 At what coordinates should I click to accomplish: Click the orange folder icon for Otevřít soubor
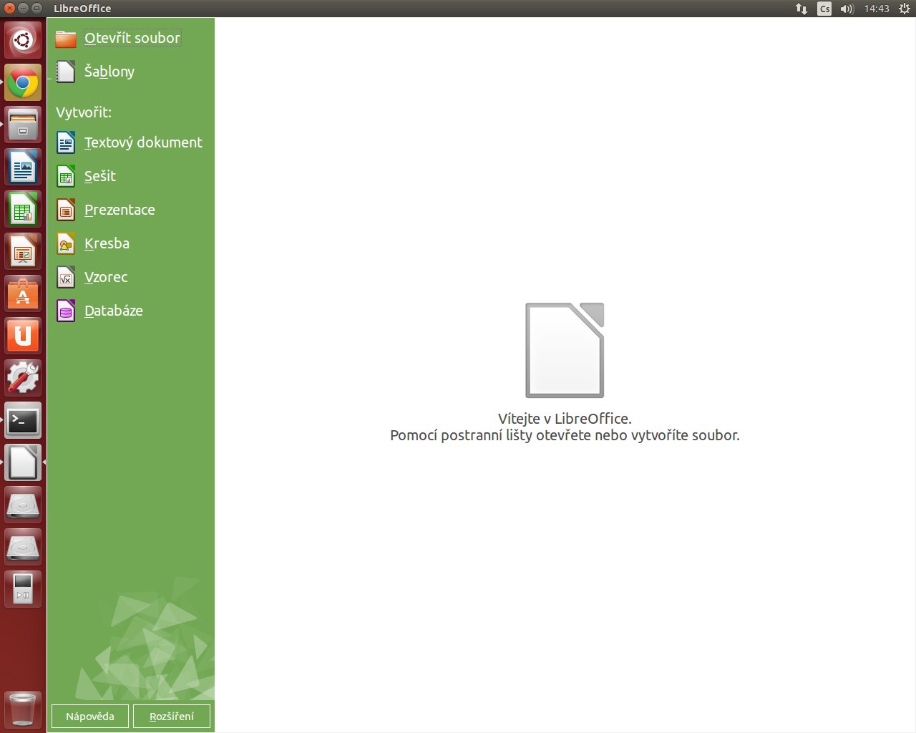click(x=66, y=39)
